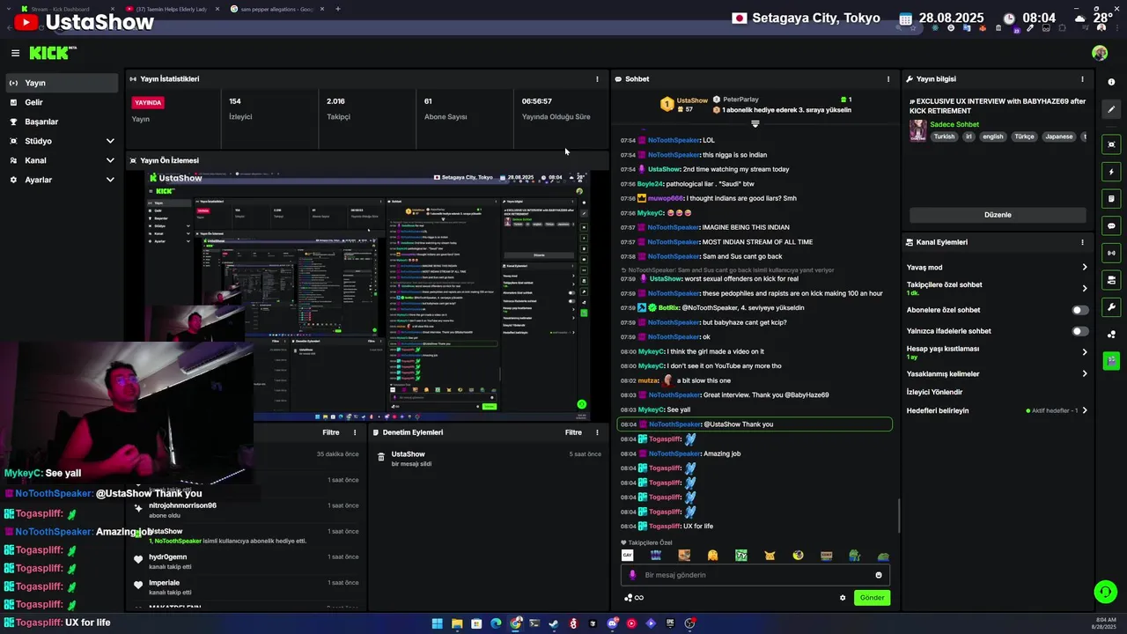Open the Sohbet panel three-dot menu

point(888,79)
